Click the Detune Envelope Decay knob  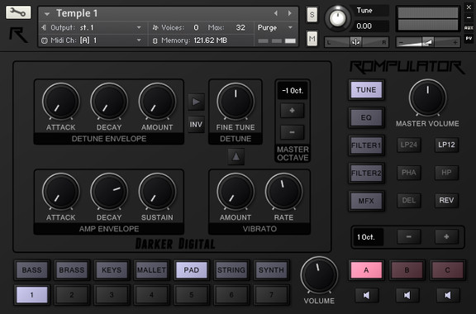coord(109,102)
